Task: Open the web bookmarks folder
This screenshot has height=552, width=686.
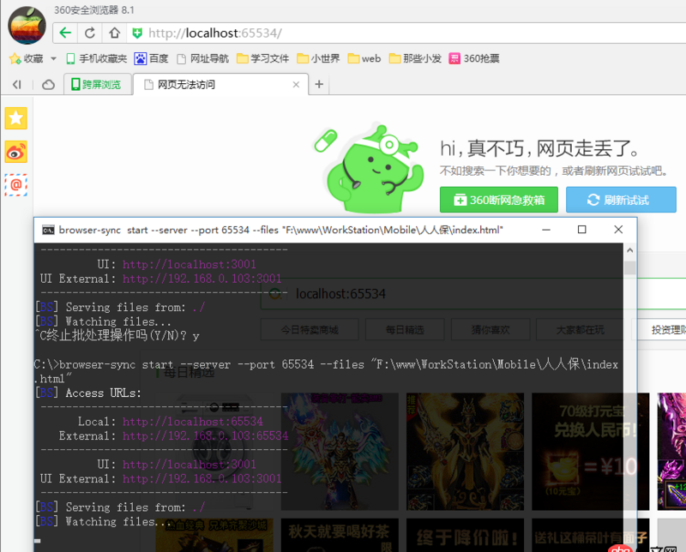Action: pyautogui.click(x=364, y=58)
